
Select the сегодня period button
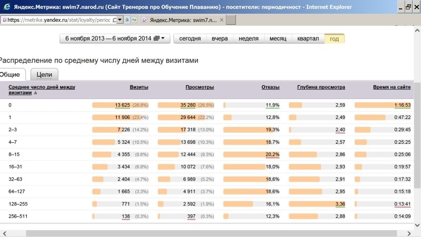(x=189, y=38)
